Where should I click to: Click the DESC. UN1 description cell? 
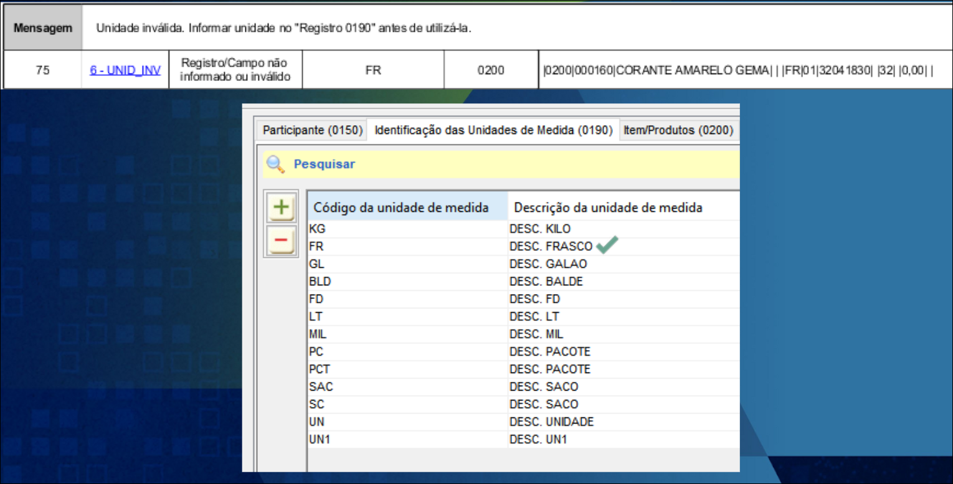623,439
